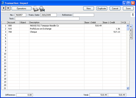The height and width of the screenshot is (98, 136).
Task: Click the Cancel button
Action: point(115,8)
